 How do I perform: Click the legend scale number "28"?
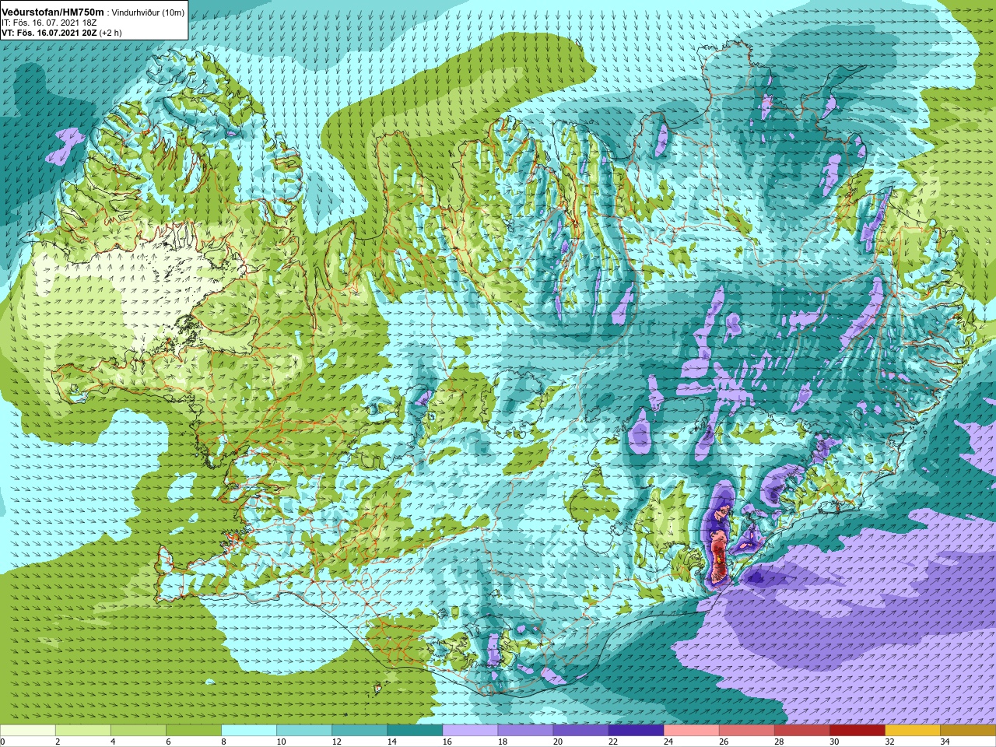778,742
